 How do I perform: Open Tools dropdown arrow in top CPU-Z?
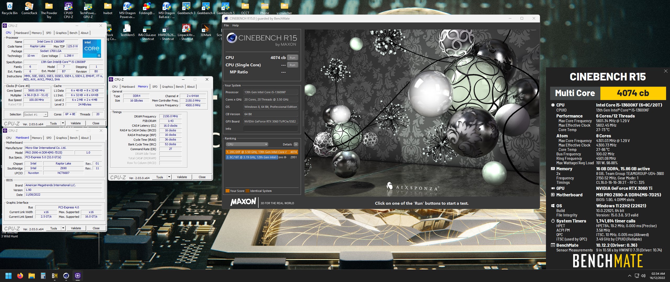[63, 123]
